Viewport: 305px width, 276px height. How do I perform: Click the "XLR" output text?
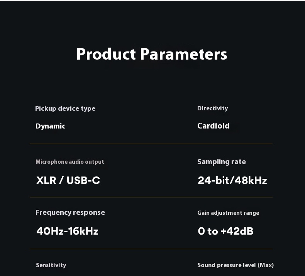click(x=46, y=180)
